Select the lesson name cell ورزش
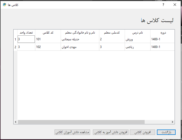The width and height of the screenshot is (182, 140). [x=137, y=39]
